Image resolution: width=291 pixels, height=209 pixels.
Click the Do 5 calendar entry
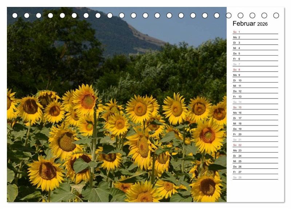255,53
